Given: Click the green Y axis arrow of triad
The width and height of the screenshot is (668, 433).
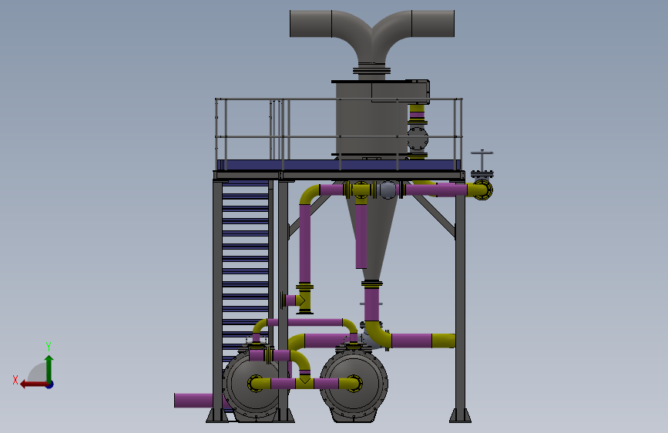Looking at the screenshot, I should tap(49, 369).
